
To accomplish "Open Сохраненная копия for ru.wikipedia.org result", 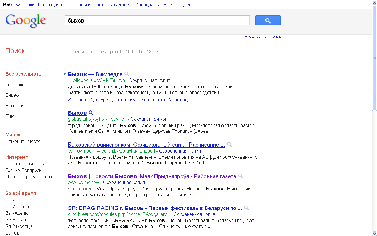I will coord(150,80).
